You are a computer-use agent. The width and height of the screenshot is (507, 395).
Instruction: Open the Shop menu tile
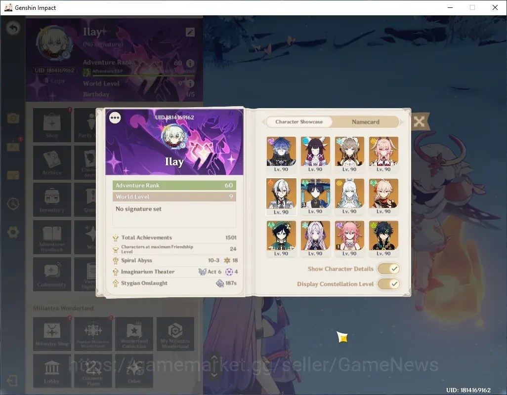click(52, 125)
